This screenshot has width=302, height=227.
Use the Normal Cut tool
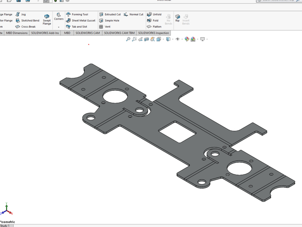point(133,14)
